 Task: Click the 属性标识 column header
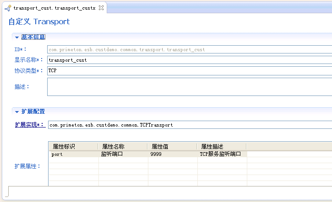tap(73, 147)
